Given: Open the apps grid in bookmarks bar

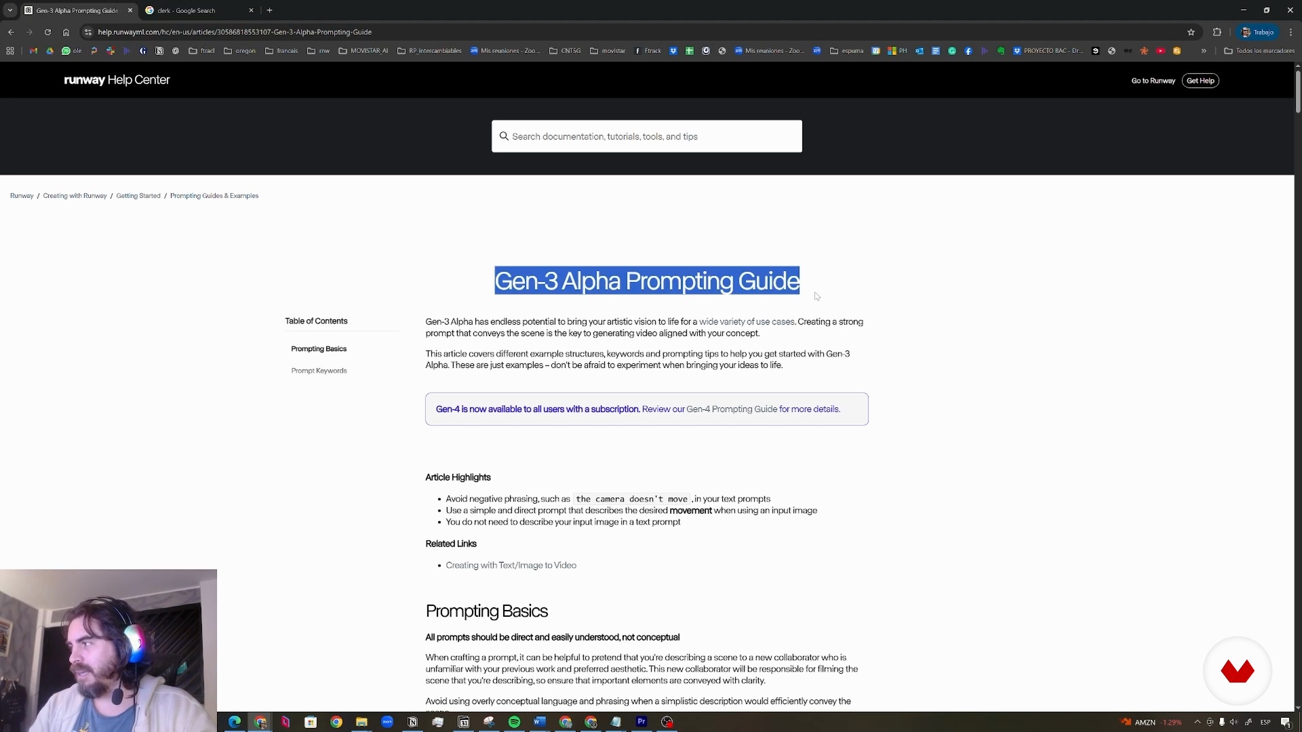Looking at the screenshot, I should [x=10, y=51].
